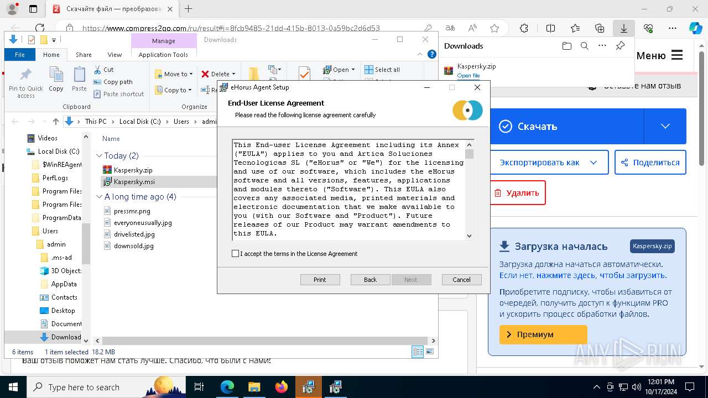708x398 pixels.
Task: Accept the terms in the License Agreement
Action: [236, 254]
